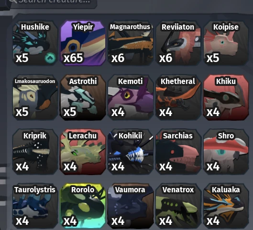Select the Hushike creature tile

[x=35, y=43]
